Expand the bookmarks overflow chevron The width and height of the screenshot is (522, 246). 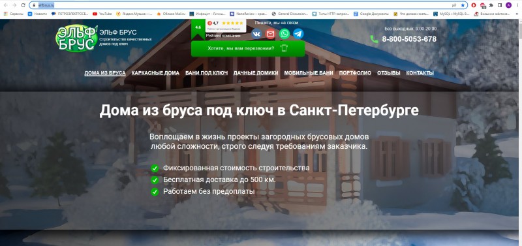click(516, 14)
